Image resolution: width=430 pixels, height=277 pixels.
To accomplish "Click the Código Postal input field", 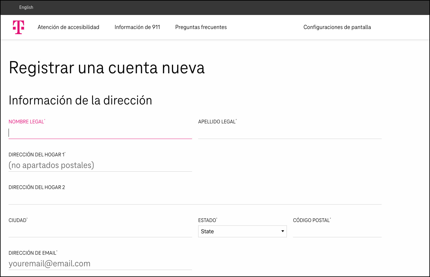I will tap(337, 231).
